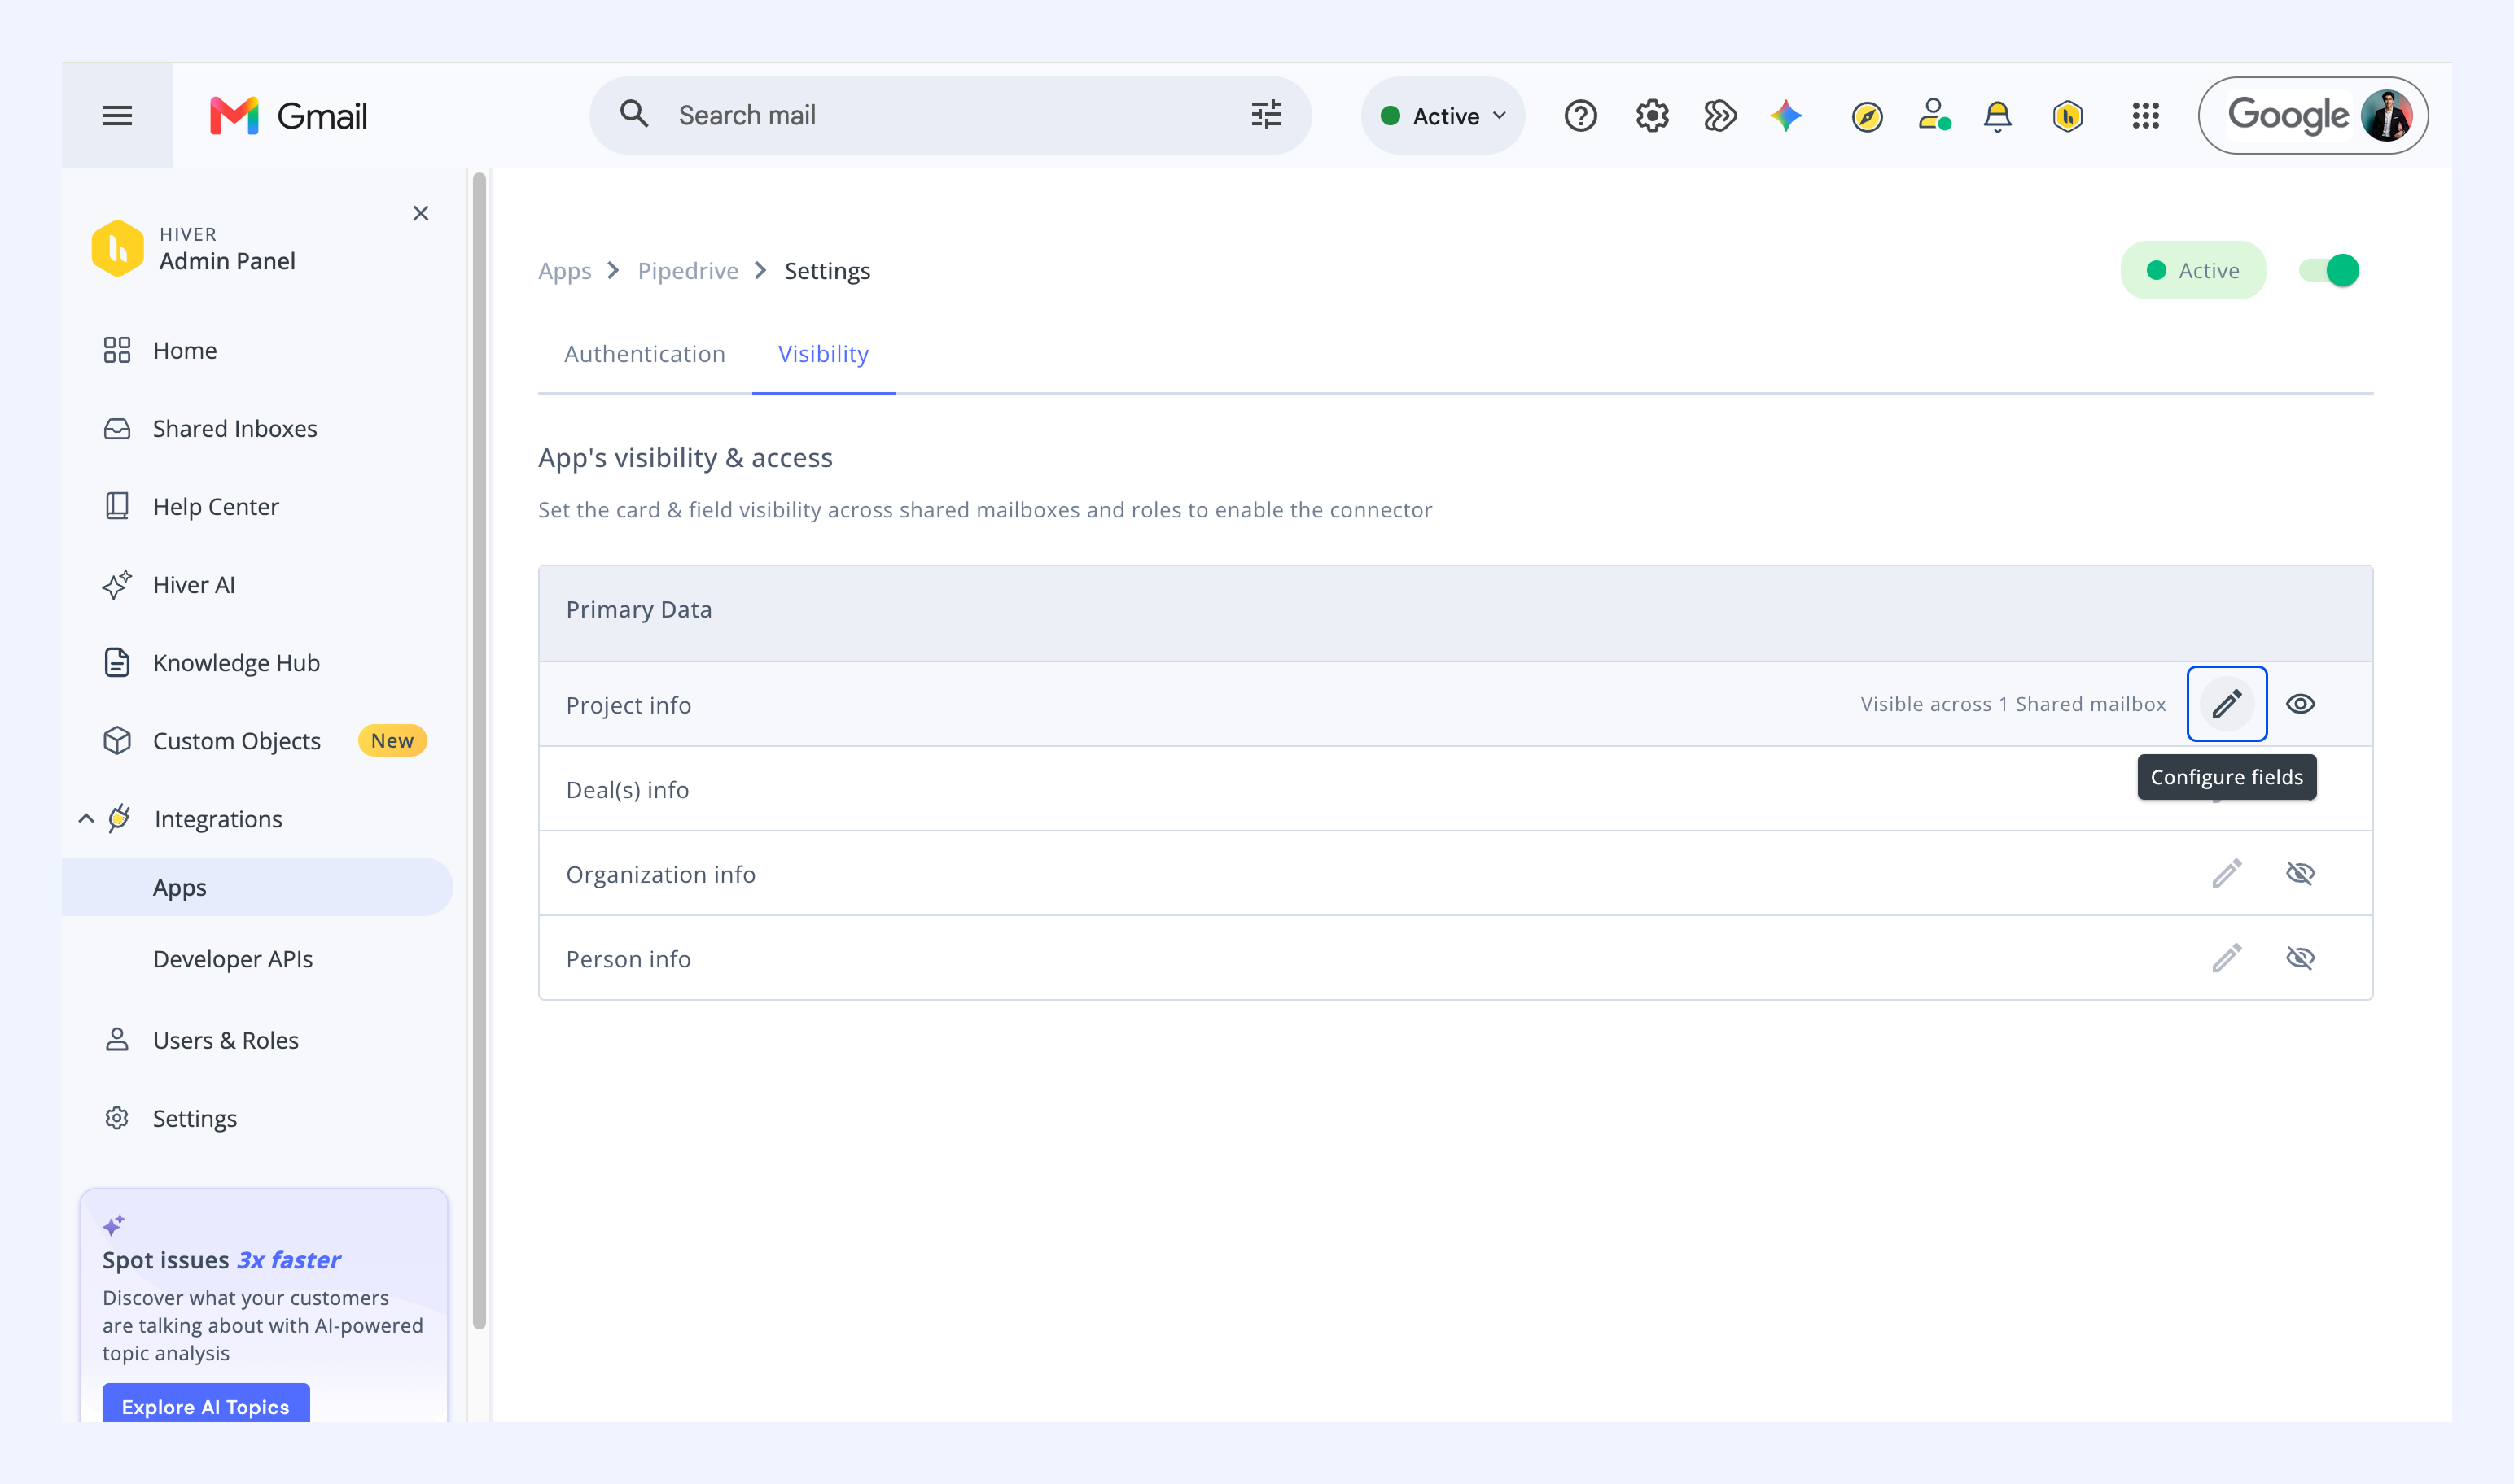Viewport: 2514px width, 1484px height.
Task: Click the Custom Objects cube icon
Action: [x=117, y=741]
